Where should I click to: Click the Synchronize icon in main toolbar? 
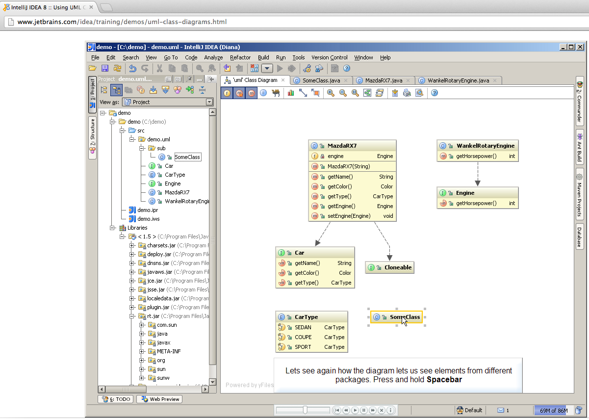click(117, 69)
